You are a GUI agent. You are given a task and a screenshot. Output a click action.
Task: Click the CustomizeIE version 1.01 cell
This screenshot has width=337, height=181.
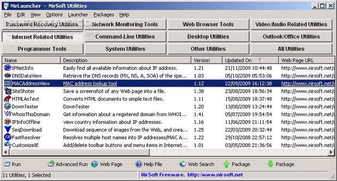click(x=198, y=145)
